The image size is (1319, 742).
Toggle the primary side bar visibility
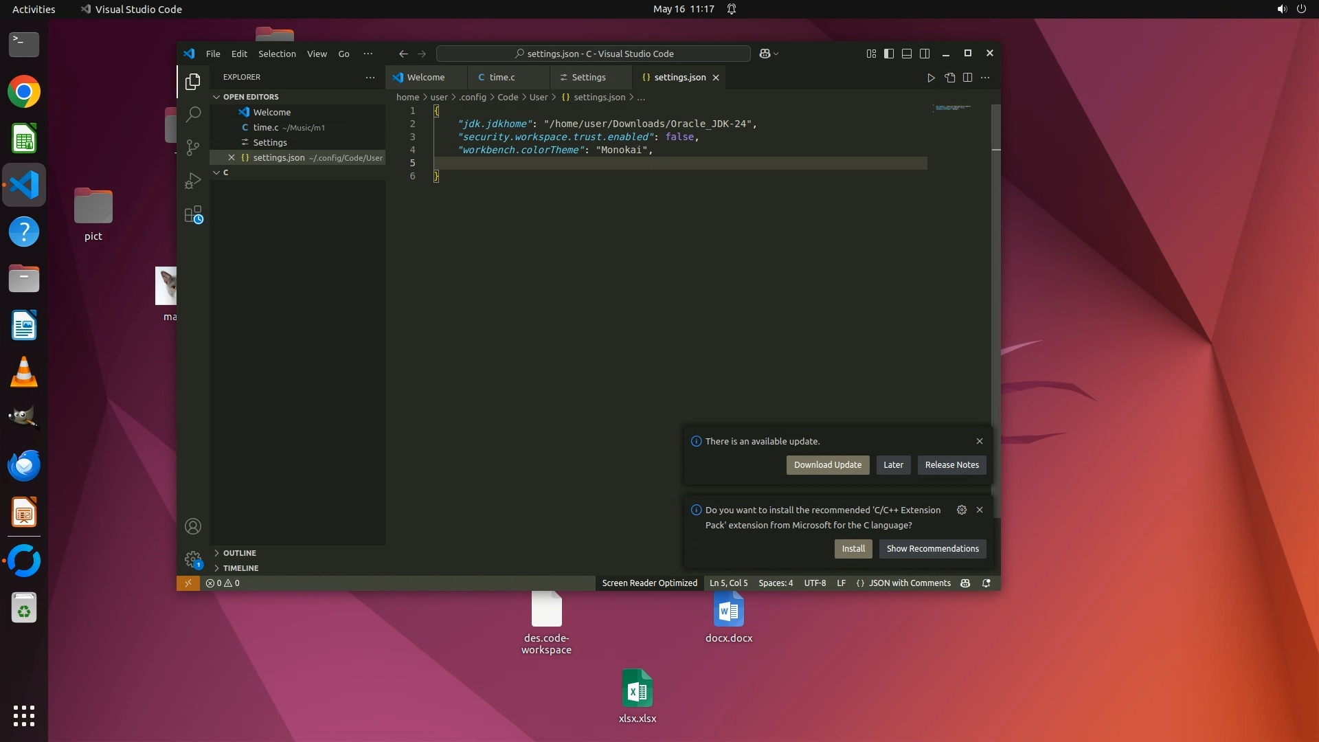coord(889,54)
